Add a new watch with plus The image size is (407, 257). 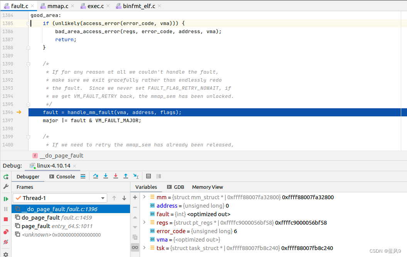(135, 197)
